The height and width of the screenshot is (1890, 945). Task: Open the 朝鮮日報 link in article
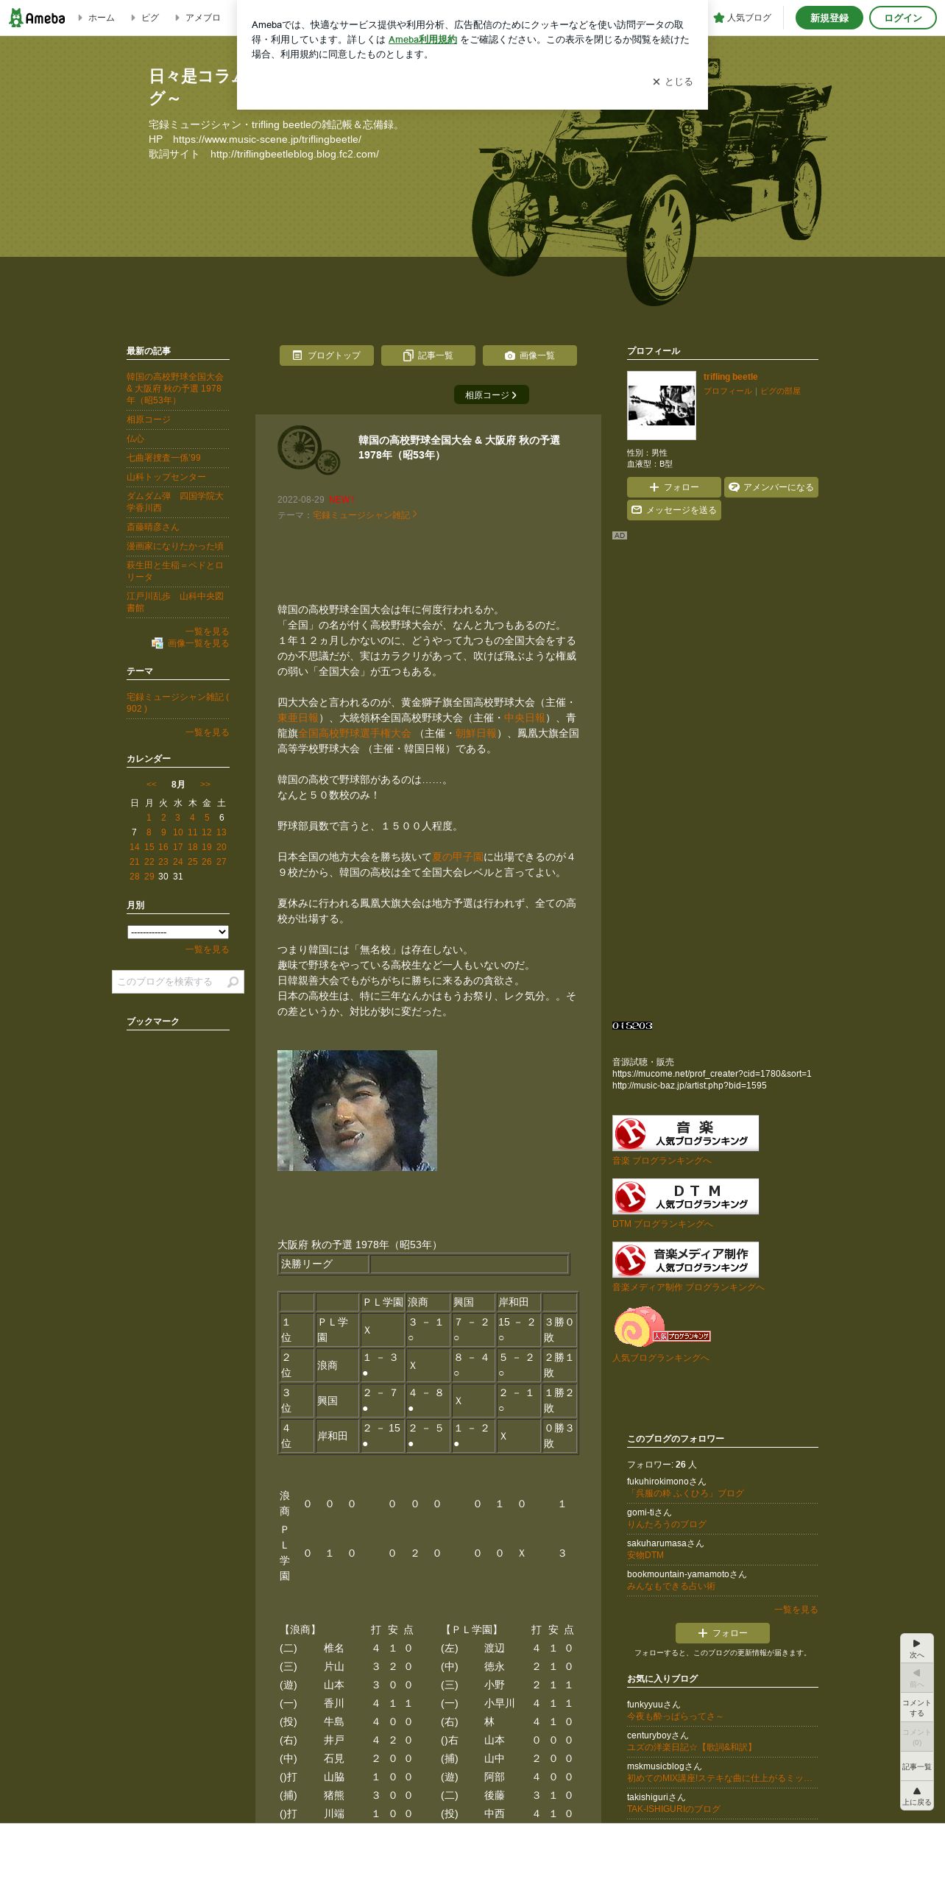(x=476, y=734)
